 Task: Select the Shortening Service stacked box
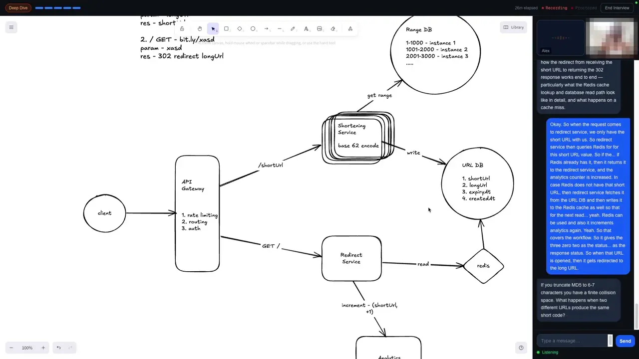[x=358, y=138]
